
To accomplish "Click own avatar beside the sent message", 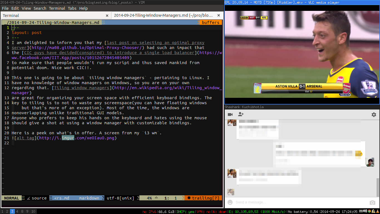I will pyautogui.click(x=370, y=162).
